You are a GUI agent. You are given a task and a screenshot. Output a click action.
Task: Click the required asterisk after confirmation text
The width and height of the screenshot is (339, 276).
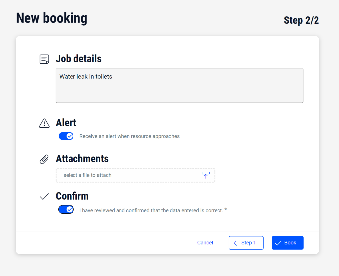[x=226, y=210]
